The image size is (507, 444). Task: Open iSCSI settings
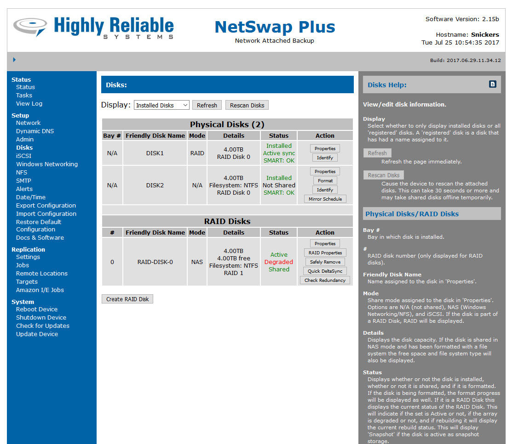(23, 156)
